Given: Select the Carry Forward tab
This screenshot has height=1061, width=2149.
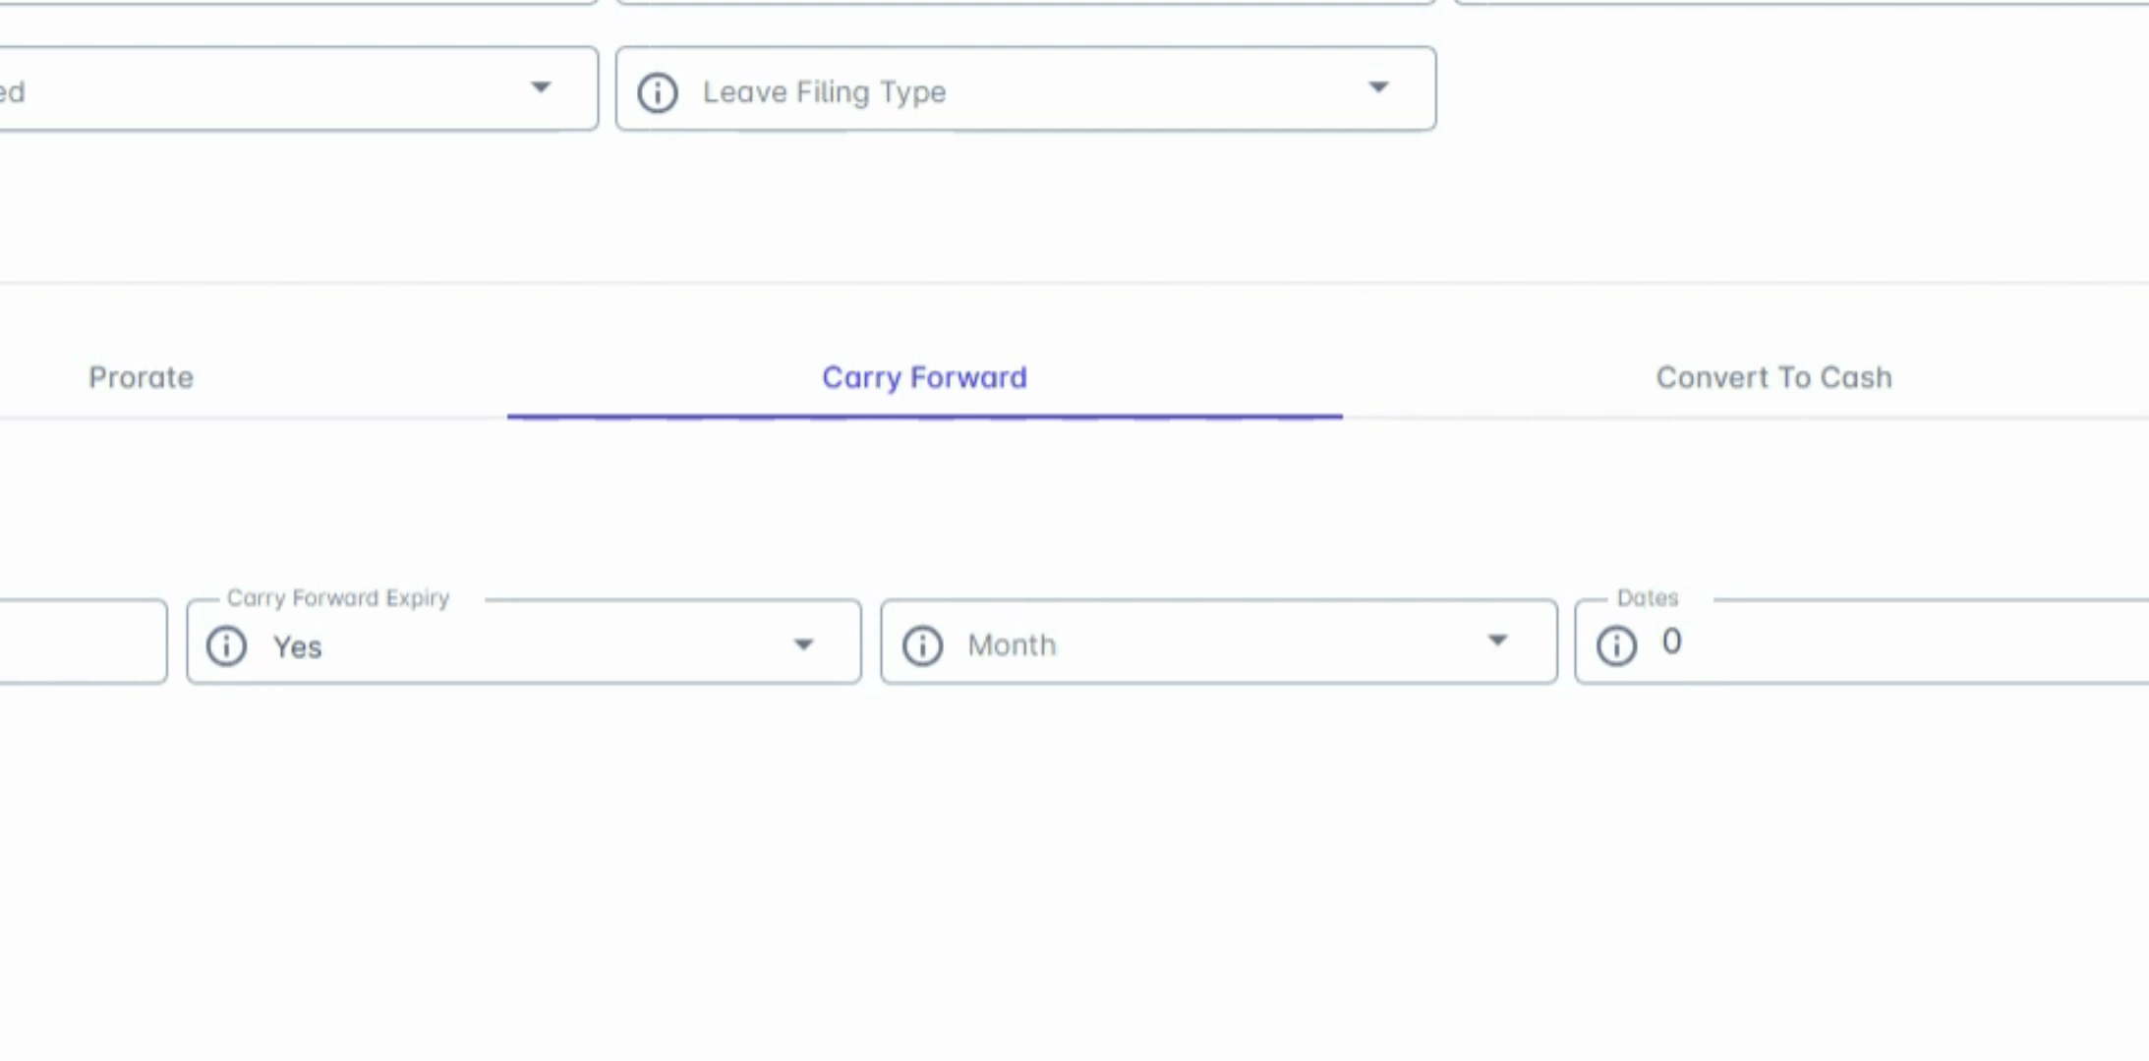Looking at the screenshot, I should click(924, 377).
